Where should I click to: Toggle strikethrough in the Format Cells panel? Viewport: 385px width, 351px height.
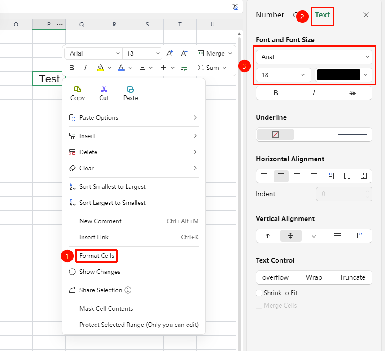[352, 93]
